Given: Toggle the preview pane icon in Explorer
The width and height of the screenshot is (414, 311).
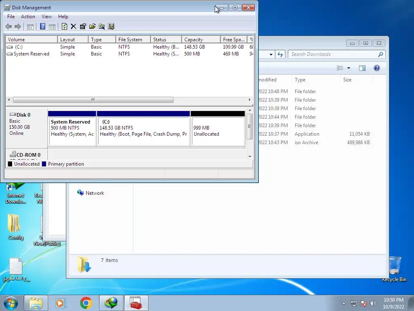Looking at the screenshot, I should pyautogui.click(x=362, y=68).
